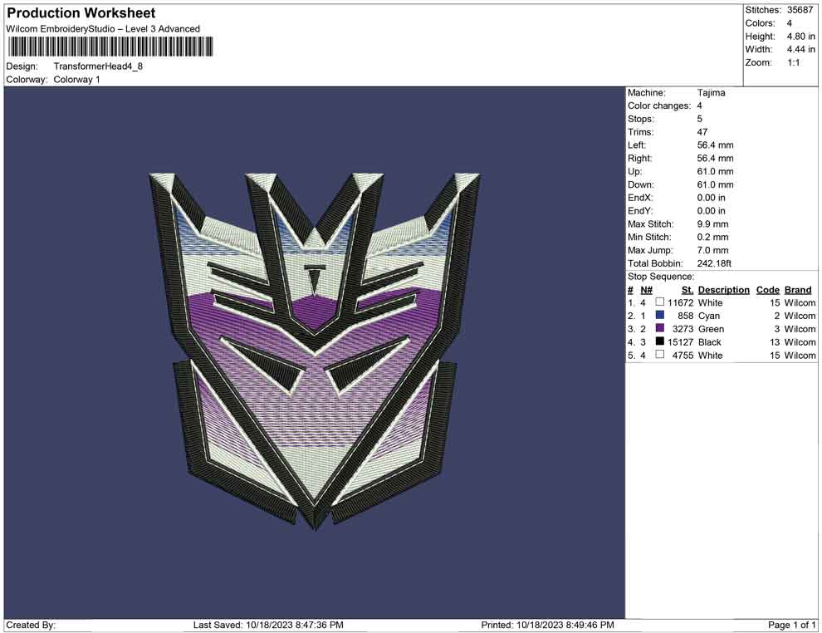Click the Min Stitch value 0.2 mm

pos(712,237)
